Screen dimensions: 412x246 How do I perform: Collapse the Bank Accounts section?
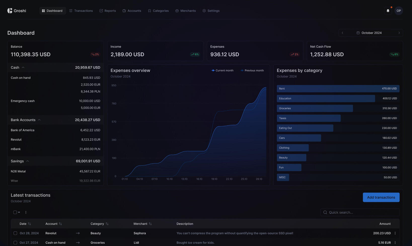[39, 120]
